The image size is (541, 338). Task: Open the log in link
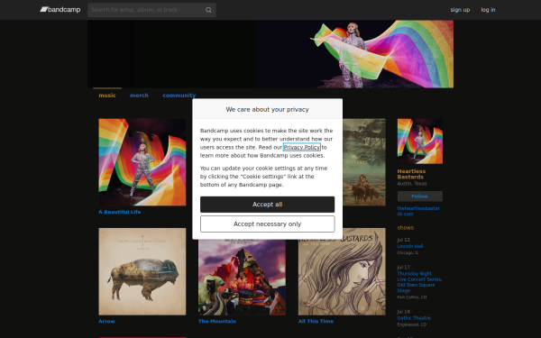[x=488, y=10]
